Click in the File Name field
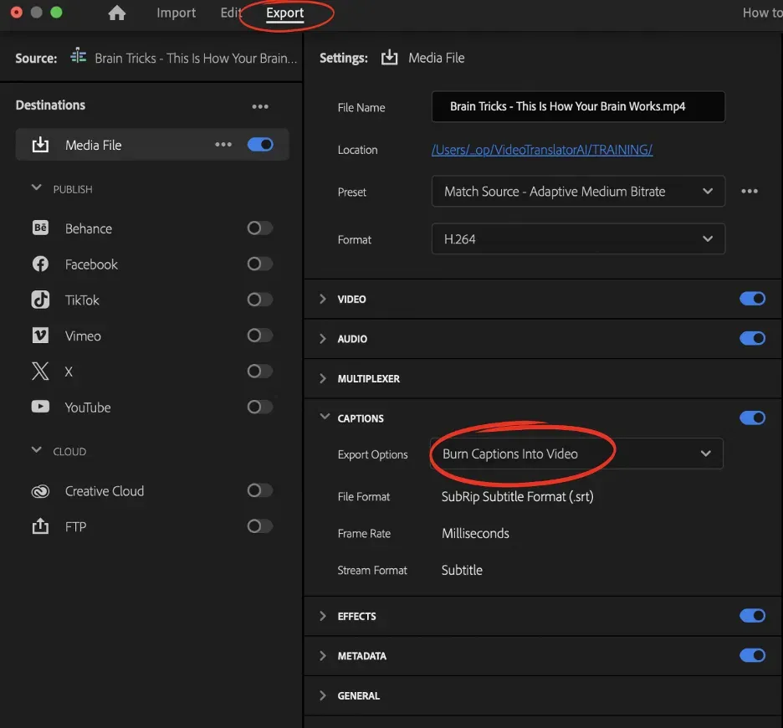This screenshot has height=728, width=783. (578, 106)
